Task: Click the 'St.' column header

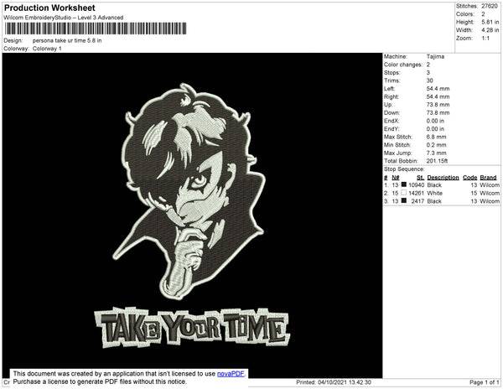Action: [421, 178]
